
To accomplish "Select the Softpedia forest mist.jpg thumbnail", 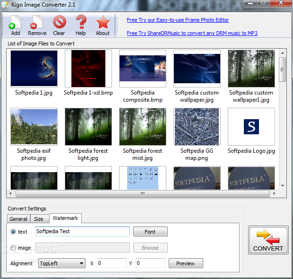I will pos(143,127).
